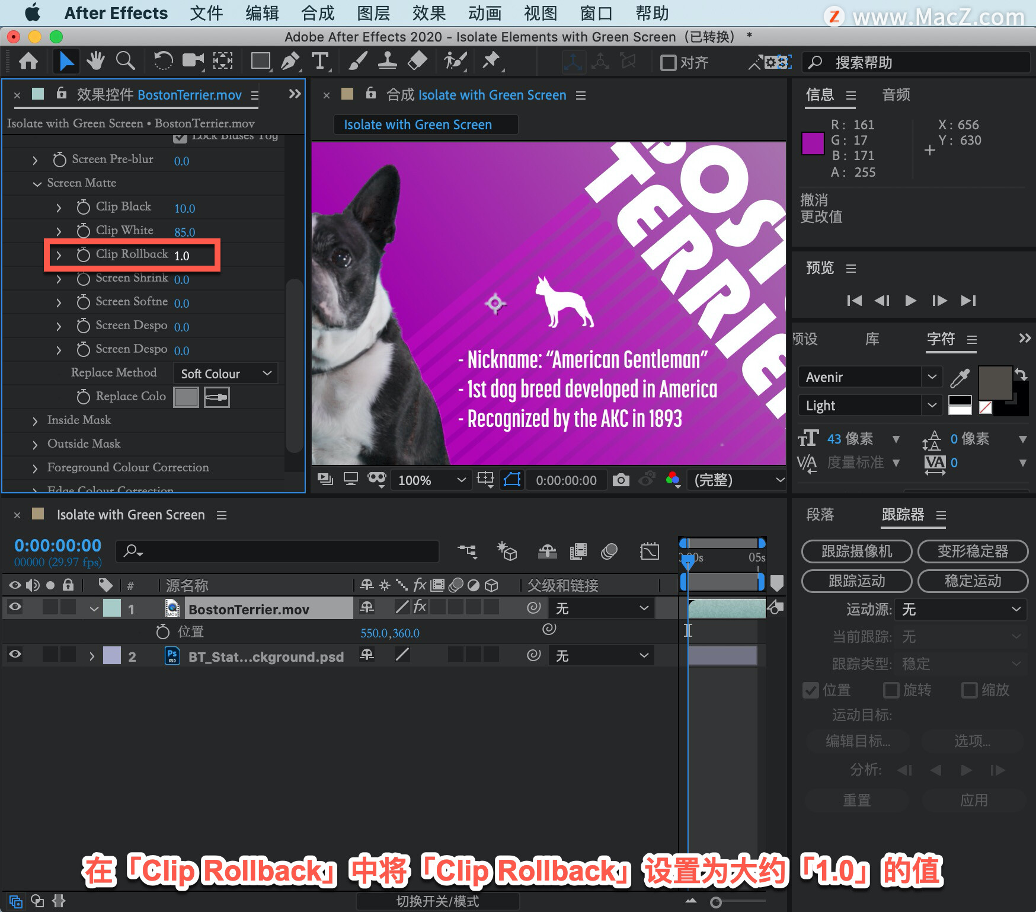
Task: Toggle the effect controls panel lock icon
Action: coord(61,93)
